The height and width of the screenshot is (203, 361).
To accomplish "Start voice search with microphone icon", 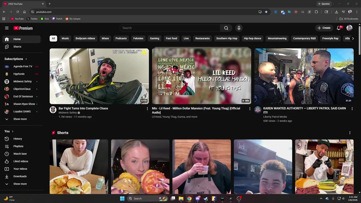I will coord(239,28).
